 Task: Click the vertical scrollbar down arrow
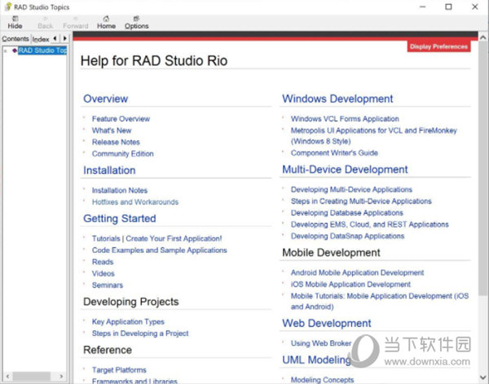tap(483, 377)
